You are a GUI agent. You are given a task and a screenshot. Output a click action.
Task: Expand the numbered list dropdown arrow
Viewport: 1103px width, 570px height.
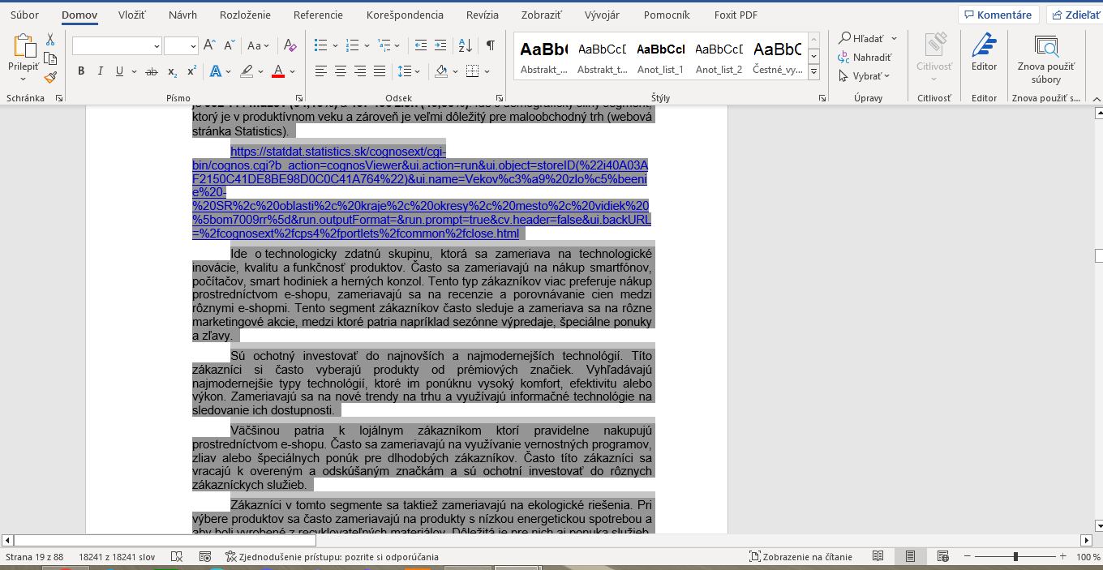[365, 45]
